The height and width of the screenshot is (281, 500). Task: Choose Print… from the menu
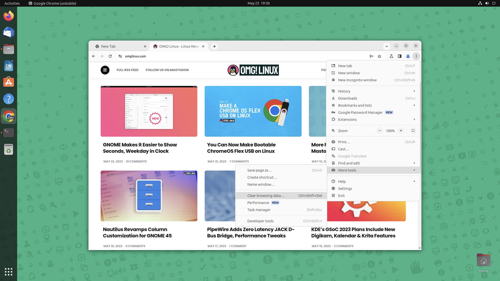(x=373, y=142)
